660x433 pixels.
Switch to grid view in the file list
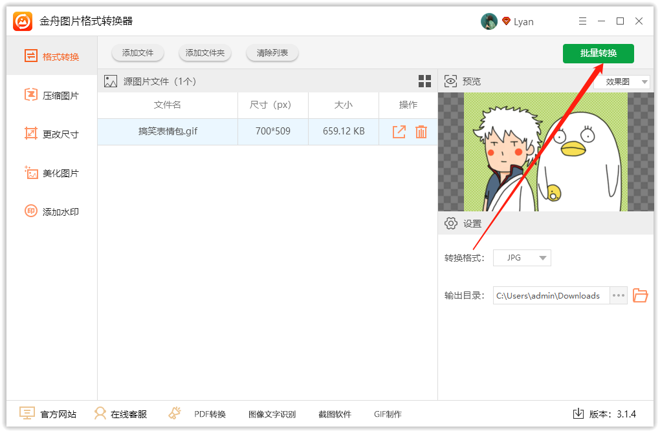424,81
